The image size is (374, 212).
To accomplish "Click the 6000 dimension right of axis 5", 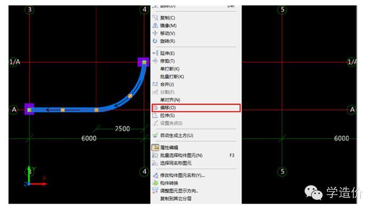I will click(x=341, y=138).
